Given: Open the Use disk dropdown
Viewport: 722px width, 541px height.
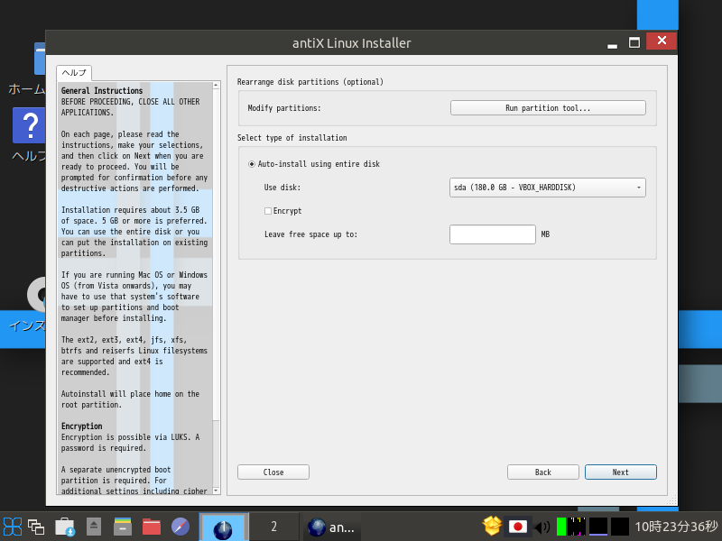Looking at the screenshot, I should (x=548, y=188).
